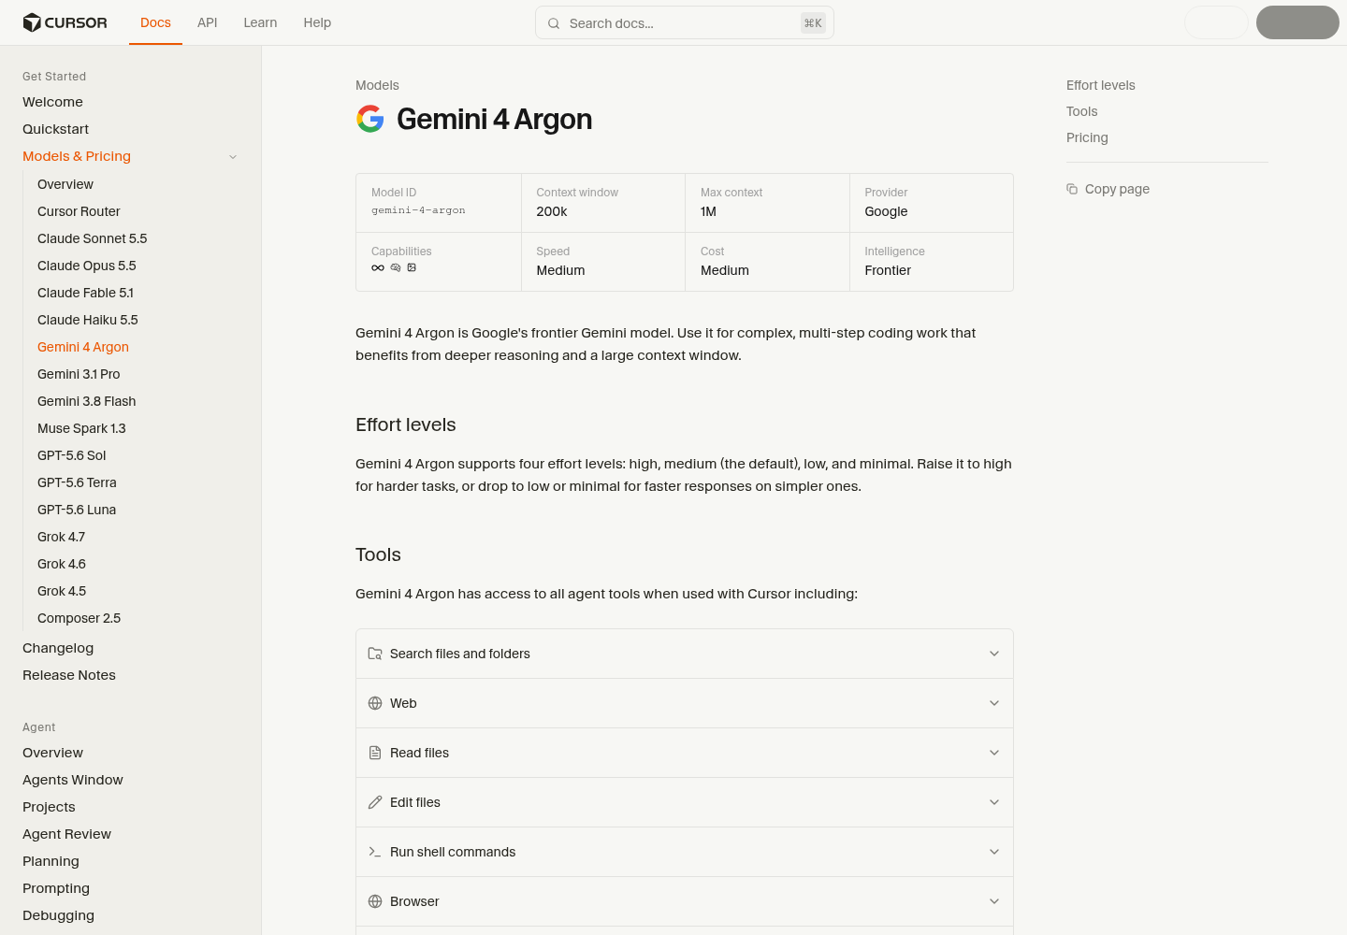Expand the Read files chevron
The width and height of the screenshot is (1347, 935).
click(994, 753)
